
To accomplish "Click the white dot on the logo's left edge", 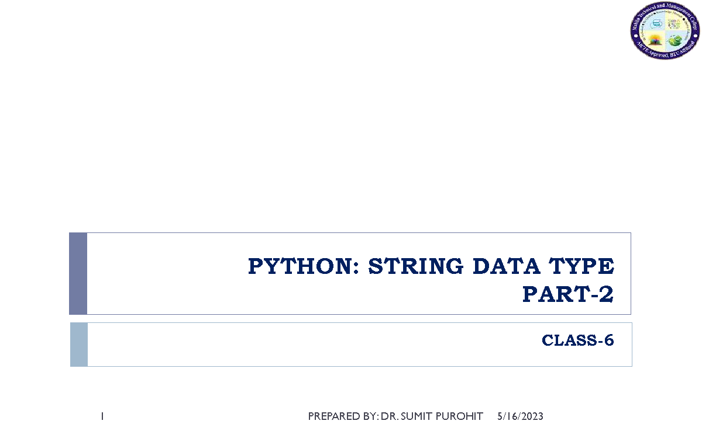I will coord(635,35).
